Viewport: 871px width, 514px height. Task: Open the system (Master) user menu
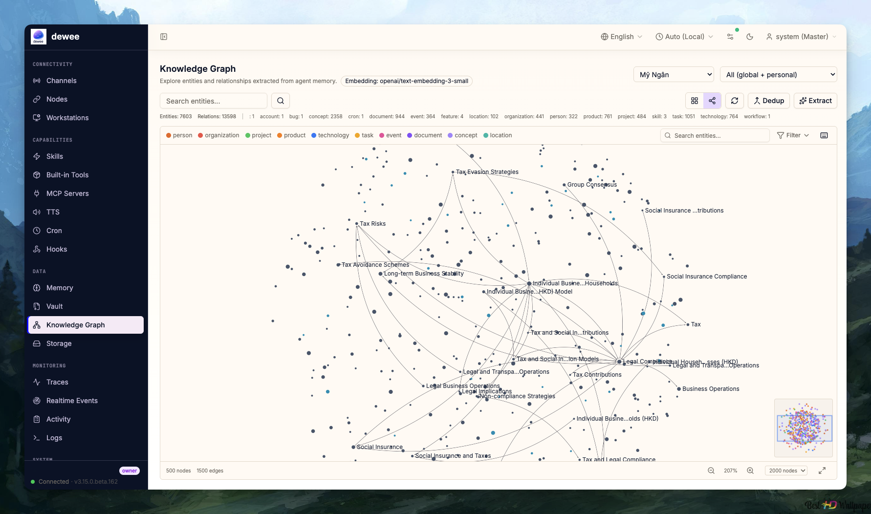click(802, 37)
